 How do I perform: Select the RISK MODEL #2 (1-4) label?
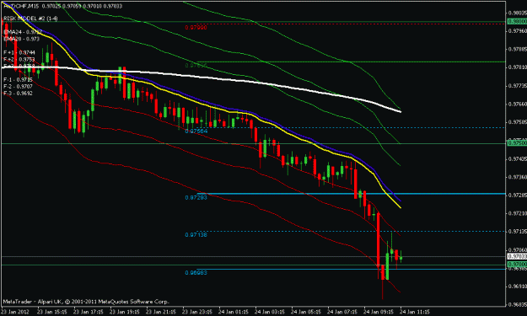(x=30, y=19)
